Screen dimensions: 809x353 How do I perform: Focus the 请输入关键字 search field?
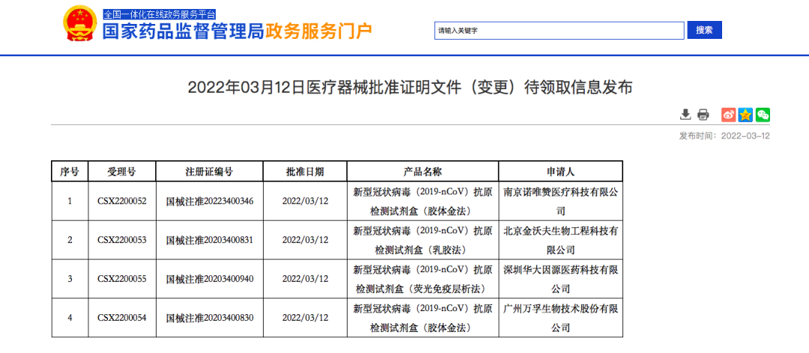tap(560, 31)
